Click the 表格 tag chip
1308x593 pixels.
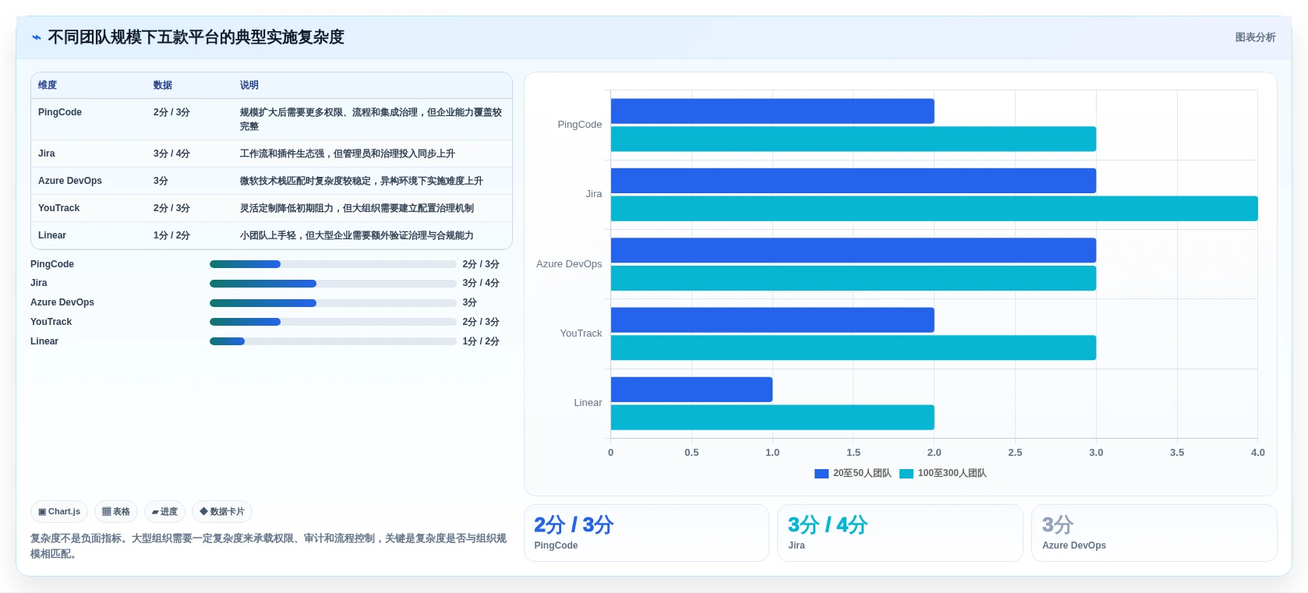[x=116, y=512]
